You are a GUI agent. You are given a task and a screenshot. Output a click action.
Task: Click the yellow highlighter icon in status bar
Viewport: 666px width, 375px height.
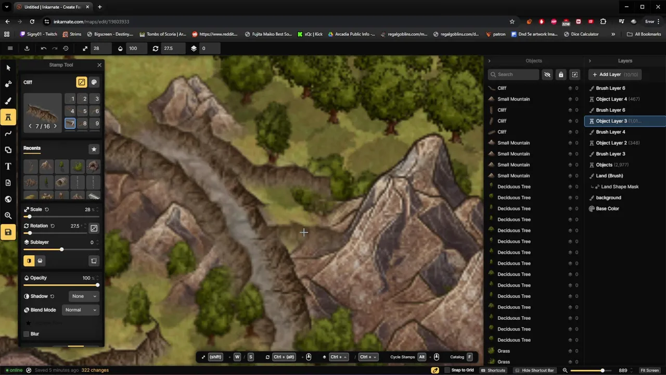[x=435, y=370]
